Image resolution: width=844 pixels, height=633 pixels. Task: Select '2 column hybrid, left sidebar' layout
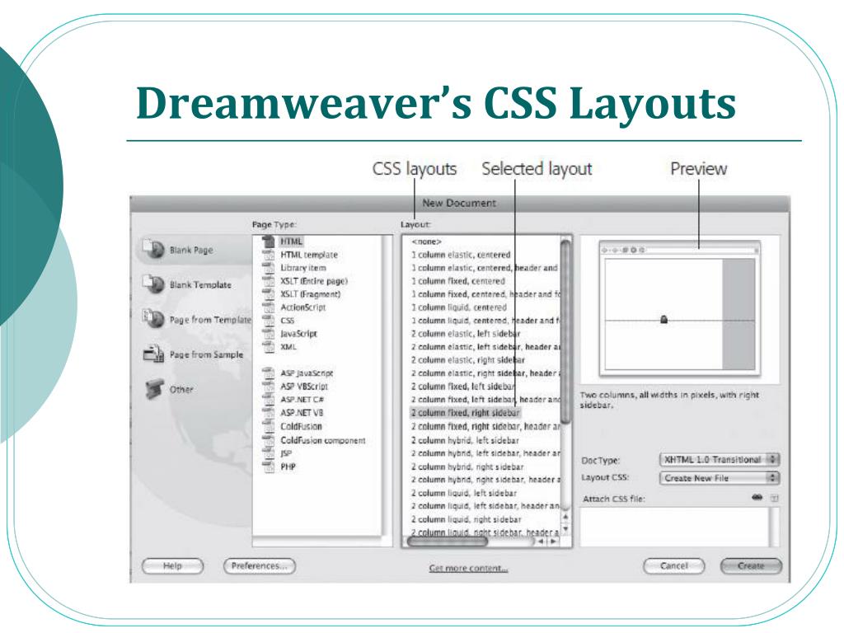pos(465,440)
